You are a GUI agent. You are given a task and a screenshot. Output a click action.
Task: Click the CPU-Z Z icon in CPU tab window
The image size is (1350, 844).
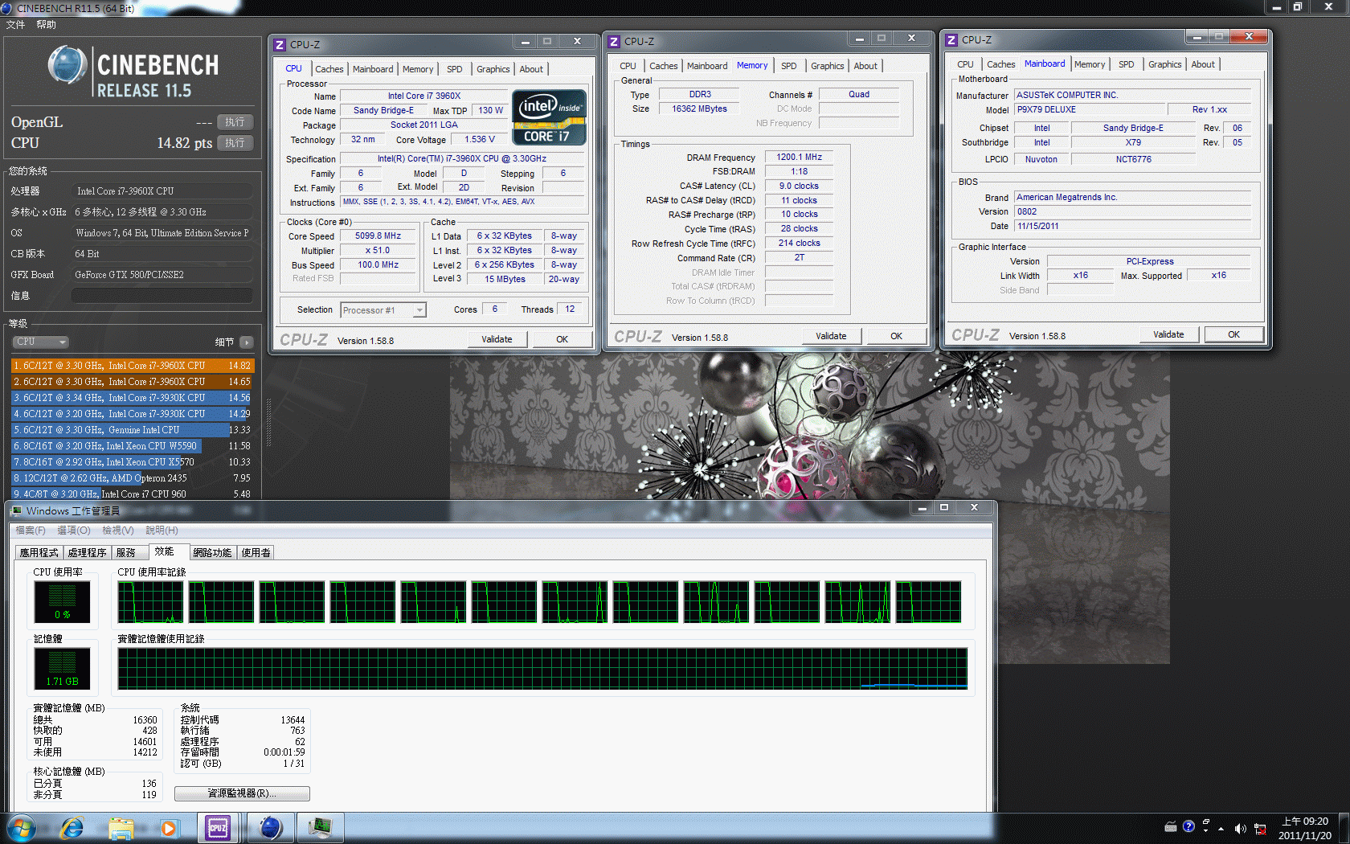[280, 45]
